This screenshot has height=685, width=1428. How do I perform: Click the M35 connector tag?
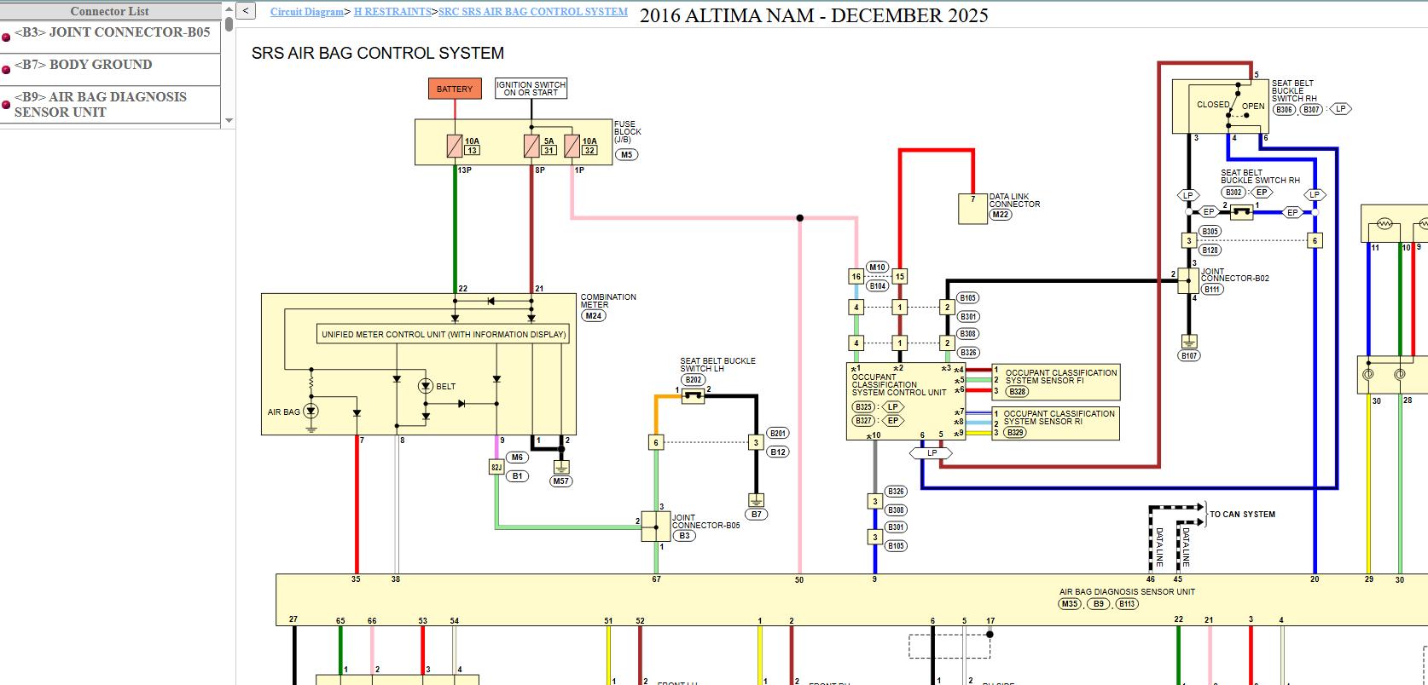[1070, 604]
